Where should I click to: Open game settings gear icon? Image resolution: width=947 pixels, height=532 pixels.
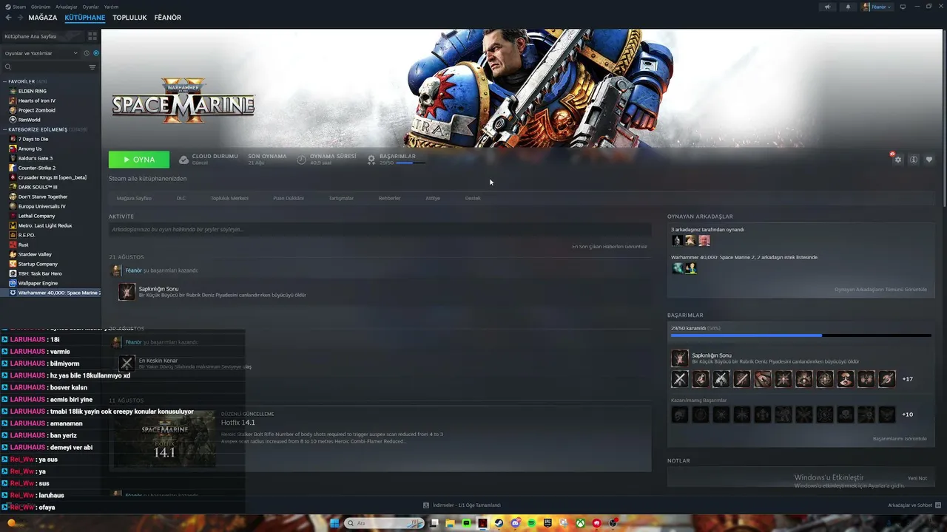coord(898,160)
